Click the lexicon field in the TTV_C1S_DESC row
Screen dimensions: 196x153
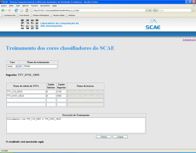point(85,92)
